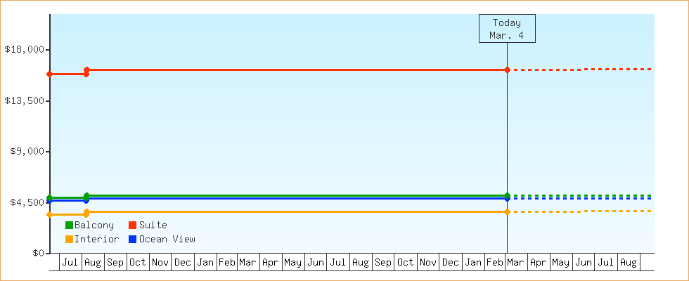Click the $4,500 y-axis label

(x=27, y=202)
